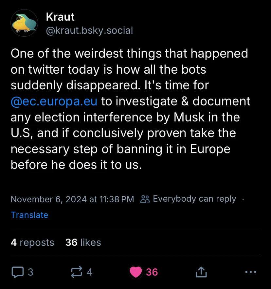Open the parrot avatar profile picture

click(x=24, y=23)
